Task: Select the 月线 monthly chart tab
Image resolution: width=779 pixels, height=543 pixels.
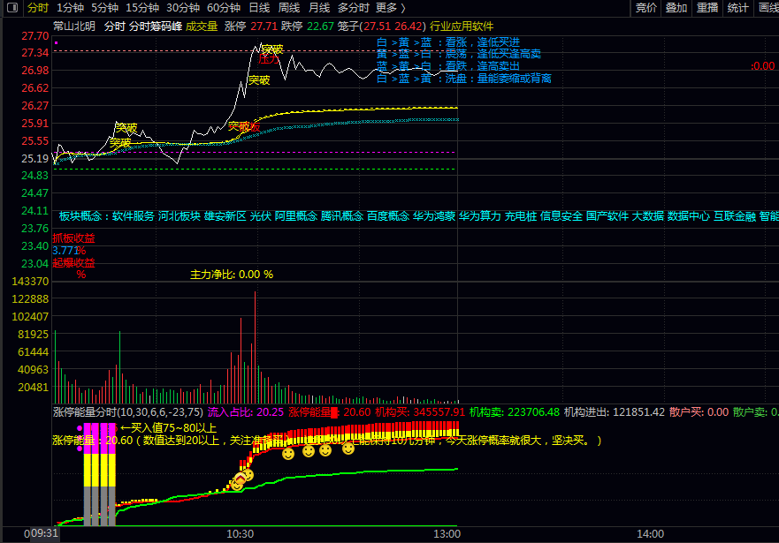Action: pos(319,7)
